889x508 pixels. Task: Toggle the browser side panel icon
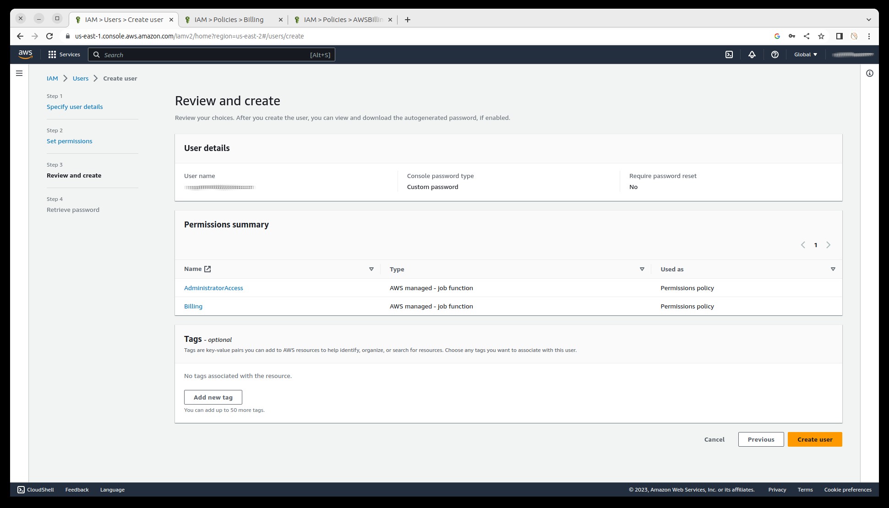[x=840, y=36]
